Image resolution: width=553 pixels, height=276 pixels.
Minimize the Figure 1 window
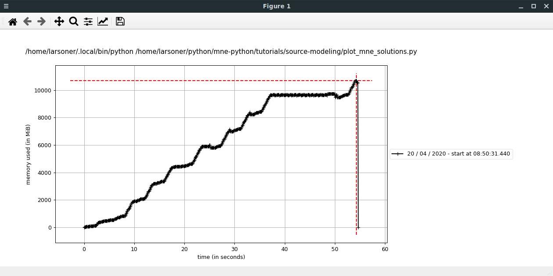[x=521, y=6]
